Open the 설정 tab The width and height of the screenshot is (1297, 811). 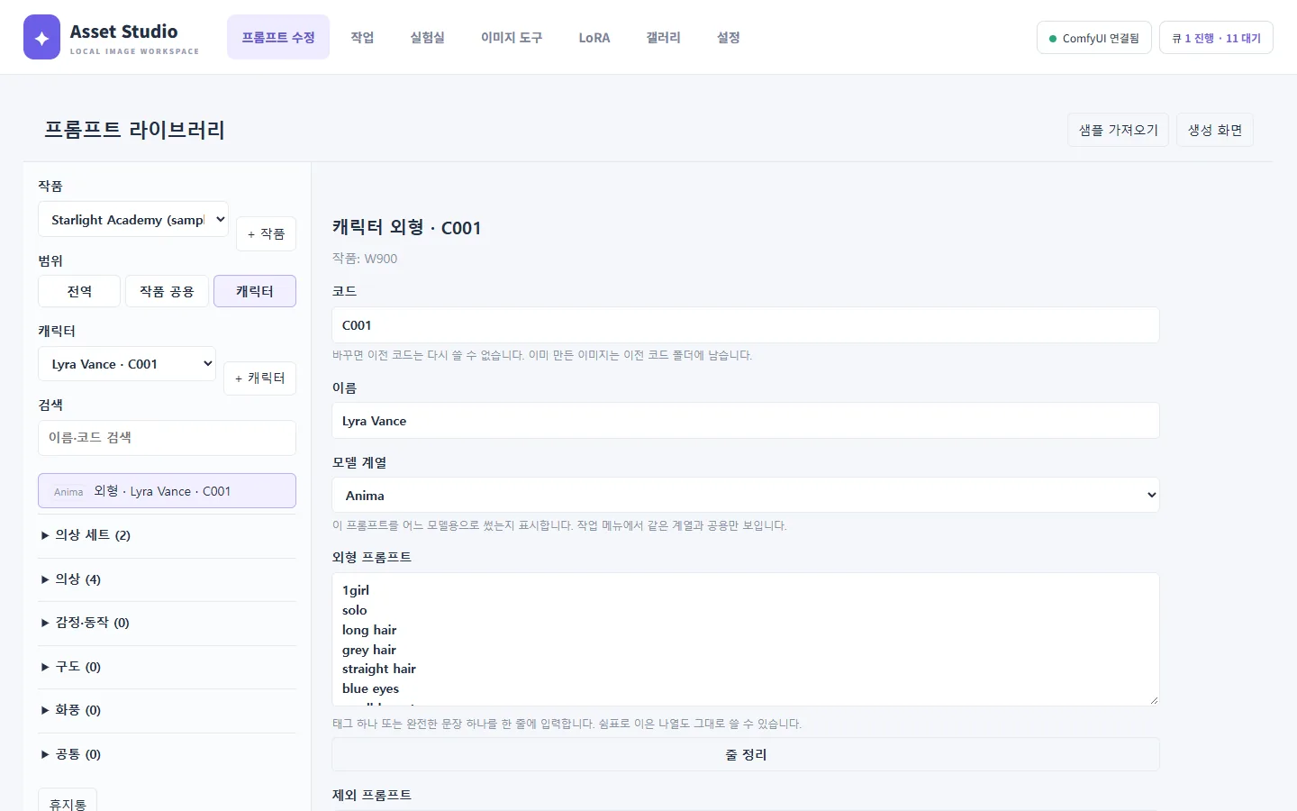pos(728,37)
